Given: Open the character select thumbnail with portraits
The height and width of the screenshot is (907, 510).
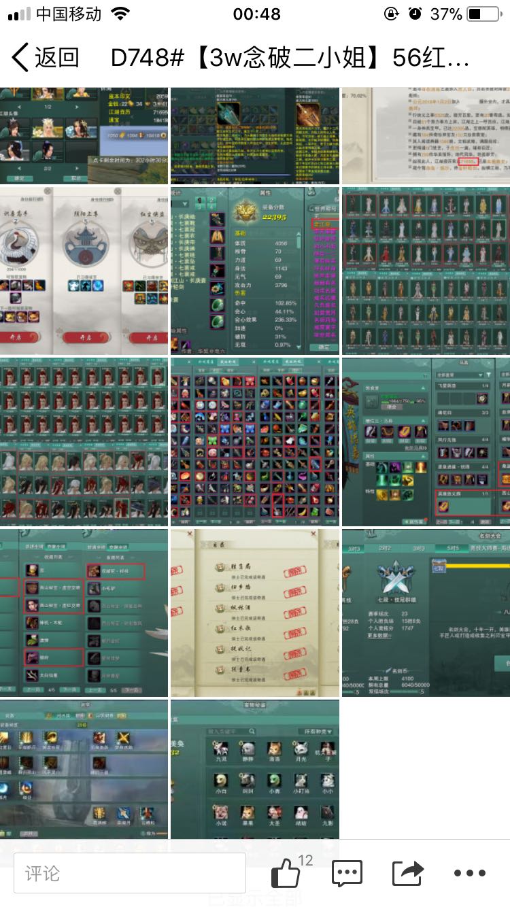Looking at the screenshot, I should point(84,135).
